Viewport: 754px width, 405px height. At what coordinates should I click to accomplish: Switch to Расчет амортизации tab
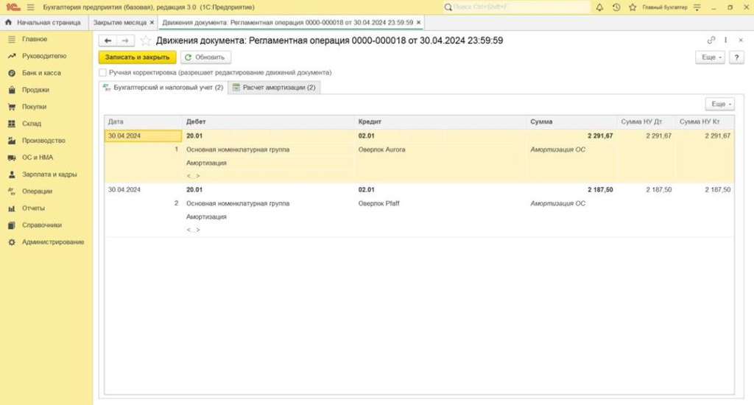273,88
